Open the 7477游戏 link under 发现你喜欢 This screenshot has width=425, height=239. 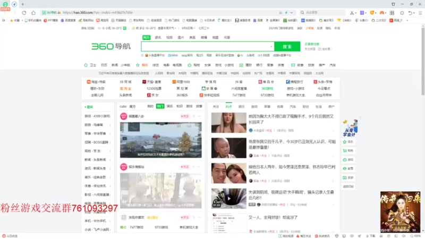coord(137,227)
